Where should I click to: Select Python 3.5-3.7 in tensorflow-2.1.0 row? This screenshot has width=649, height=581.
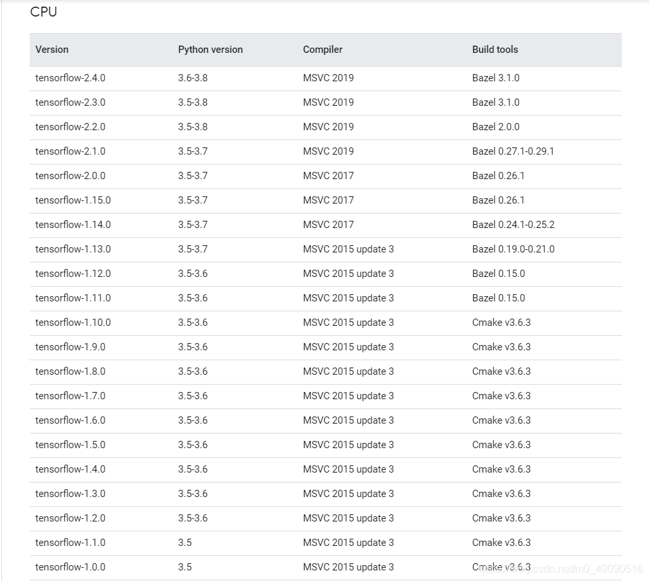193,151
